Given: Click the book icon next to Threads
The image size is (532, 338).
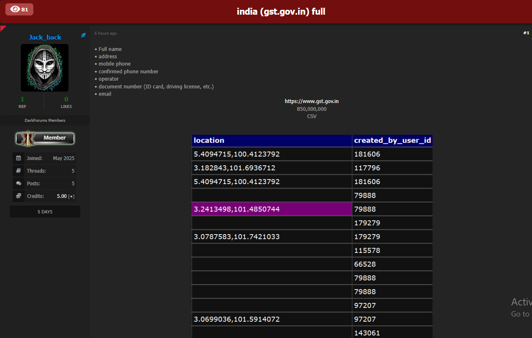Looking at the screenshot, I should [x=18, y=171].
